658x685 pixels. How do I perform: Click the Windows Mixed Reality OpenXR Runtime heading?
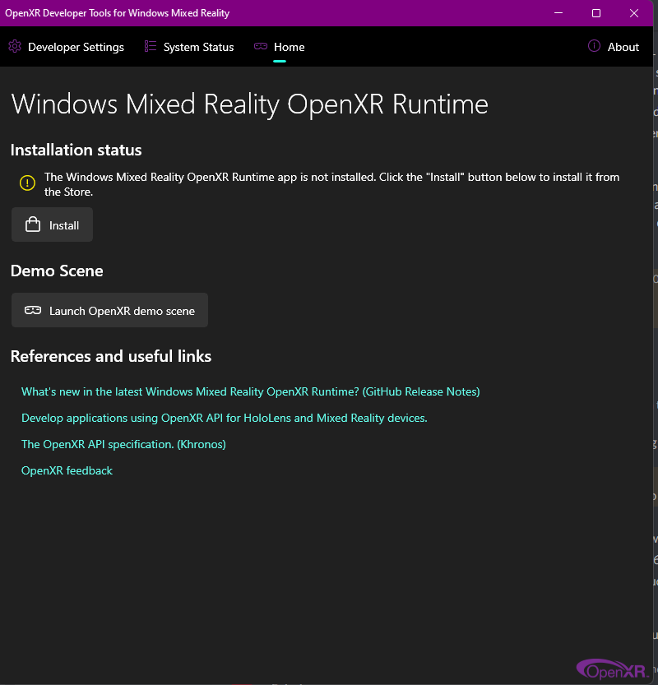(249, 104)
